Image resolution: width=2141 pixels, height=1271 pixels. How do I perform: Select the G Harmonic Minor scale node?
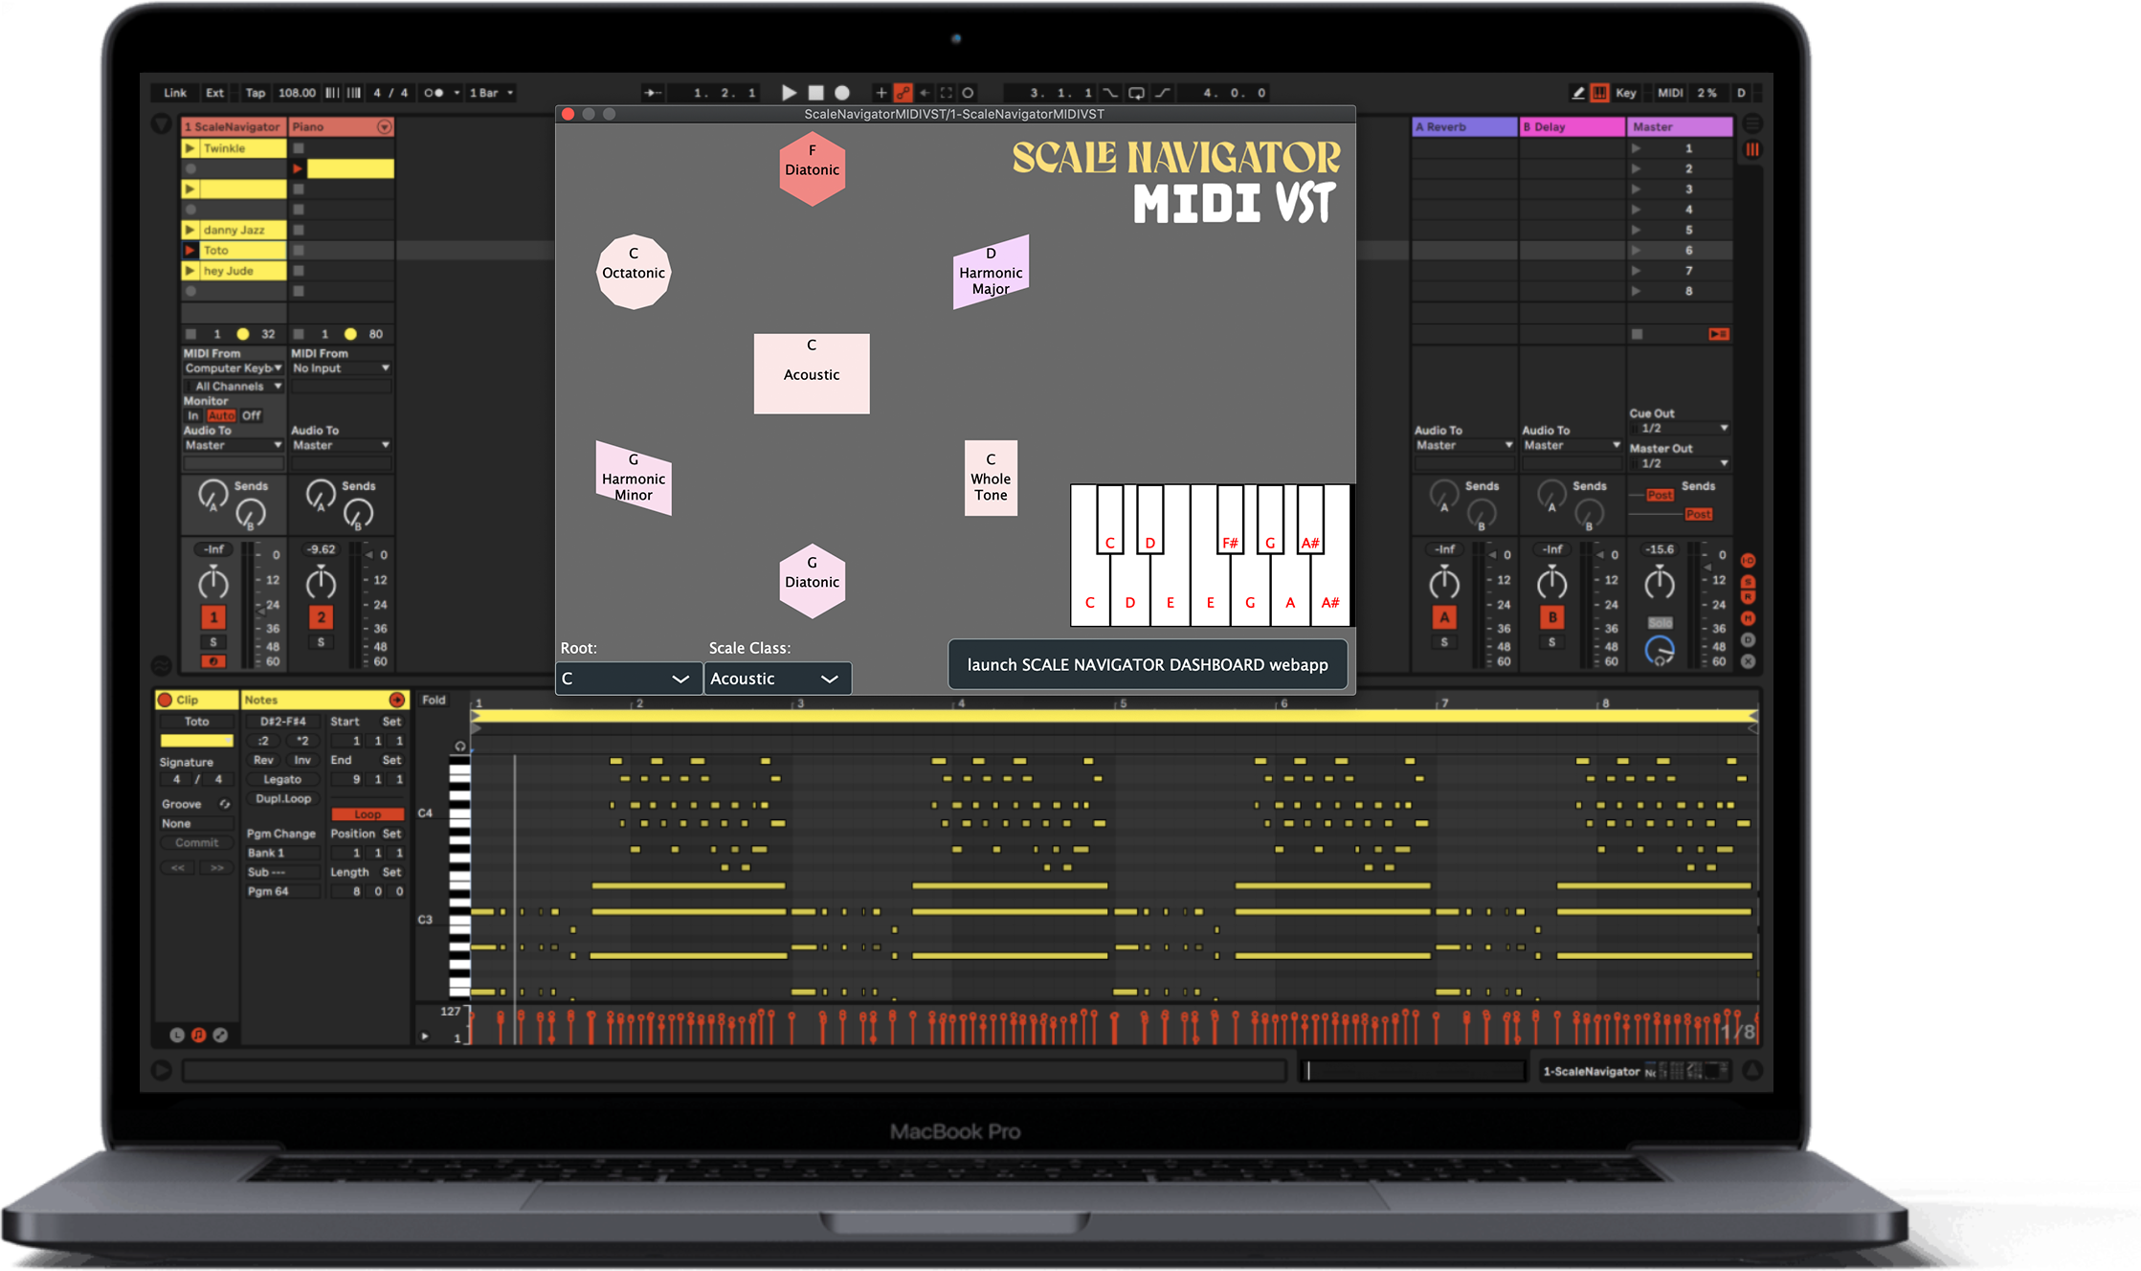[x=633, y=478]
